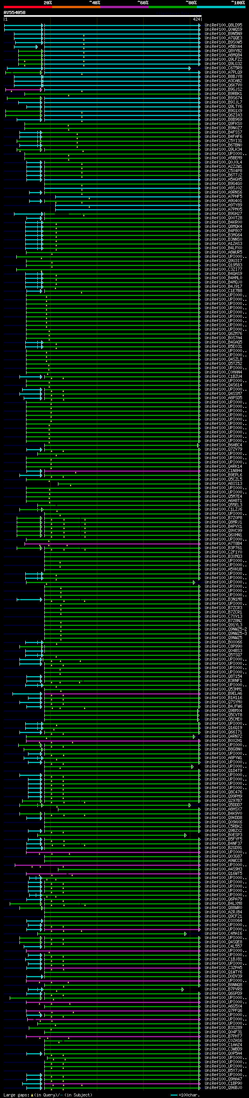The height and width of the screenshot is (1098, 249).
Task: Select label UniRef100_Q8MQK4
Action: (x=223, y=226)
